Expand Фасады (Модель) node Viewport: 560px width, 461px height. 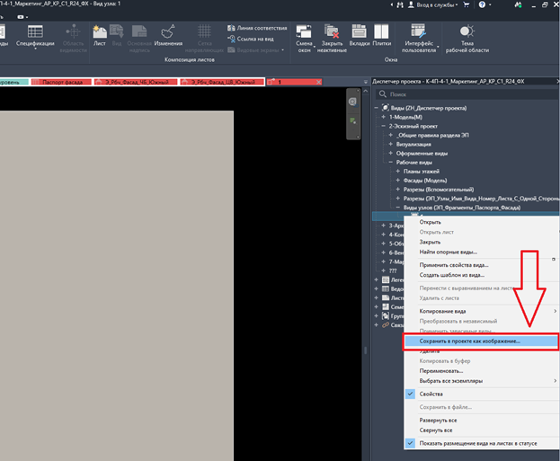[x=398, y=181]
